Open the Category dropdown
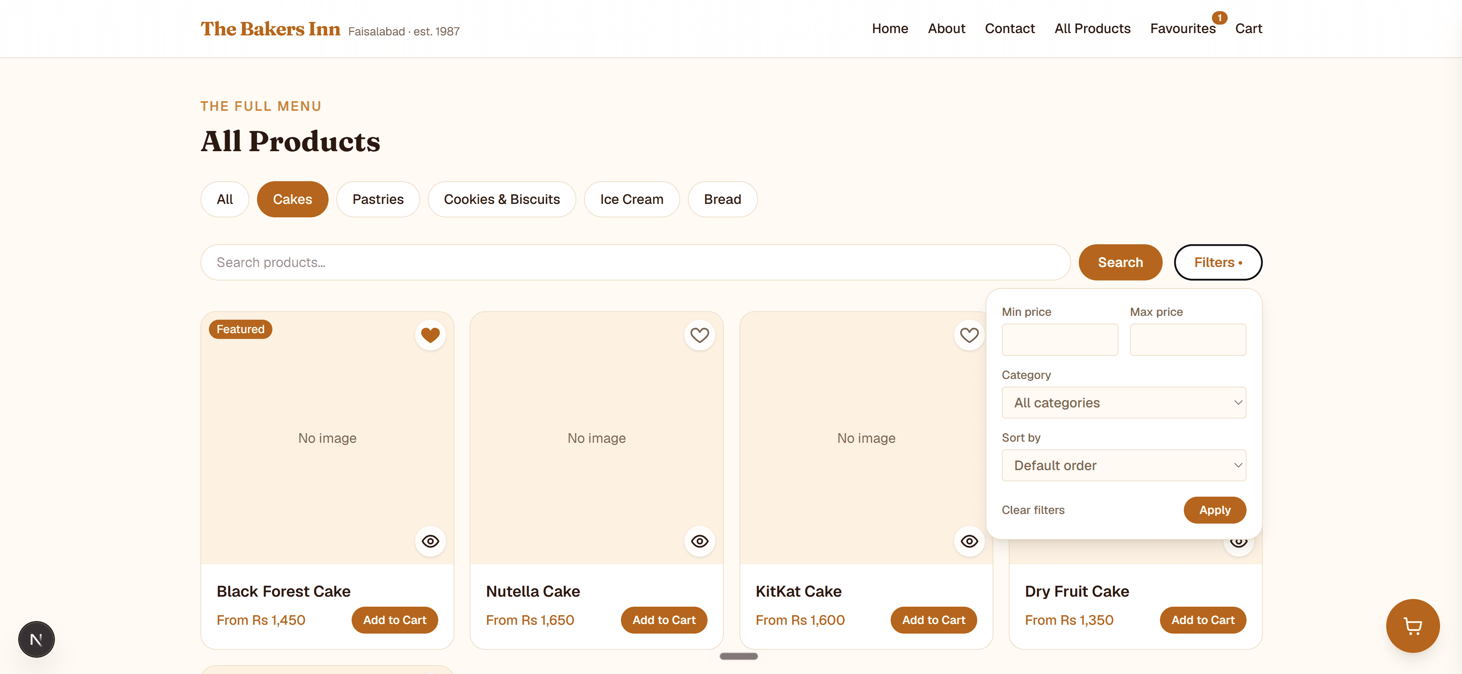1462x674 pixels. [1124, 403]
